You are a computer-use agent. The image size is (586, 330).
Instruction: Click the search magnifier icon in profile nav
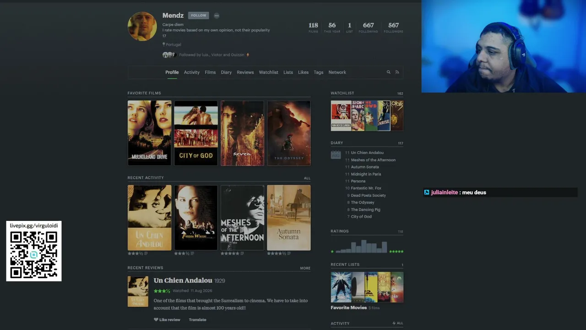(389, 72)
